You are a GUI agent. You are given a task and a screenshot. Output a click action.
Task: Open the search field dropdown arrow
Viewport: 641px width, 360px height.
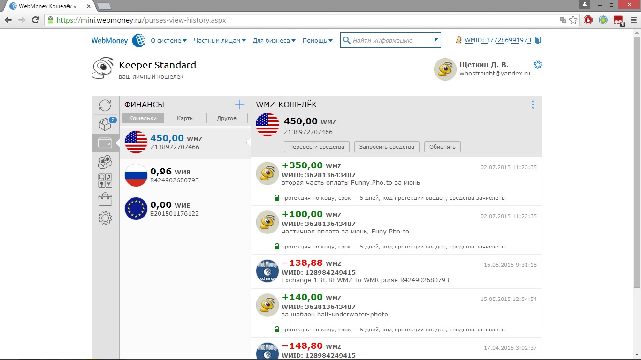[435, 40]
